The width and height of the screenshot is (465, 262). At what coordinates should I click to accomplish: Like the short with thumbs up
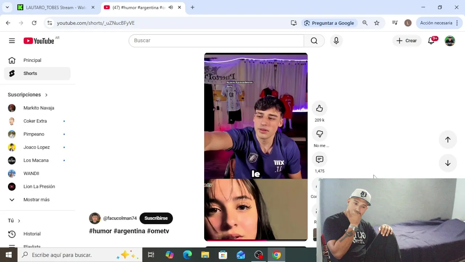pyautogui.click(x=319, y=108)
